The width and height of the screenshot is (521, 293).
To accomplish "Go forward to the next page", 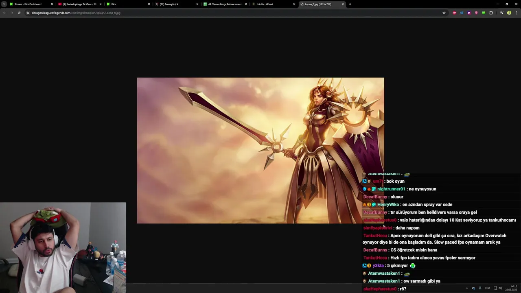I will (x=12, y=13).
